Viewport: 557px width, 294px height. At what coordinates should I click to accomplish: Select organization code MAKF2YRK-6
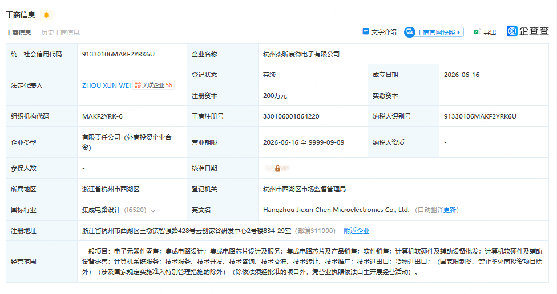tap(102, 116)
